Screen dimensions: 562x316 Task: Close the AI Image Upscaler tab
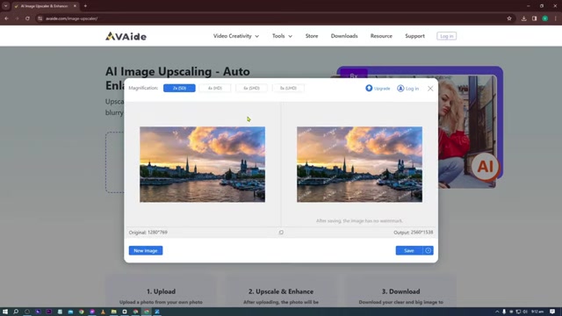pos(75,6)
